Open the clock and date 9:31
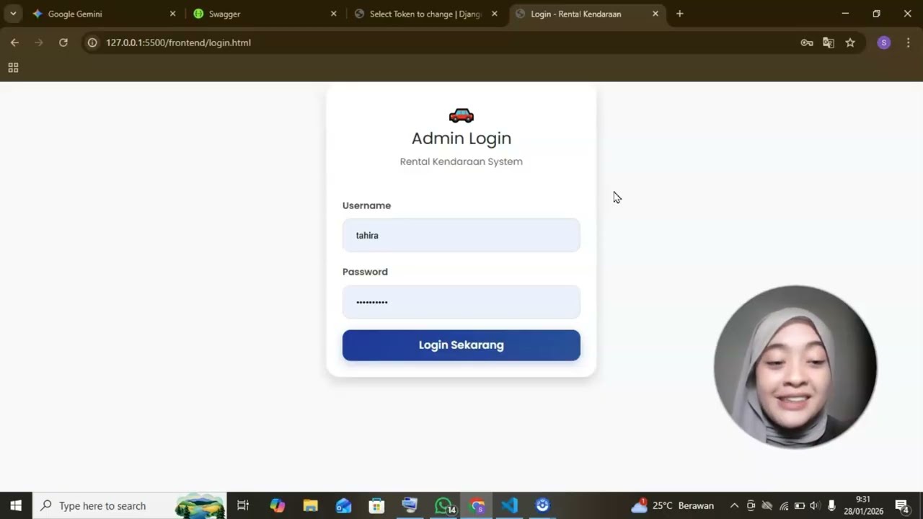This screenshot has width=923, height=519. pos(864,505)
